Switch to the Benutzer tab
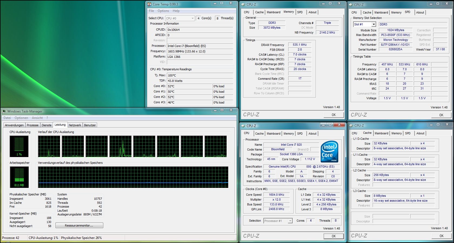Viewport: 454px width, 243px height. click(x=90, y=125)
